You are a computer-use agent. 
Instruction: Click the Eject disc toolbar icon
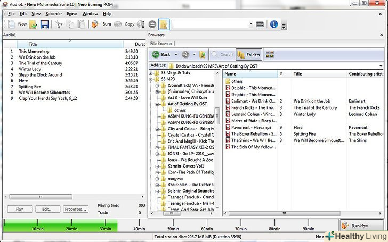coord(152,24)
